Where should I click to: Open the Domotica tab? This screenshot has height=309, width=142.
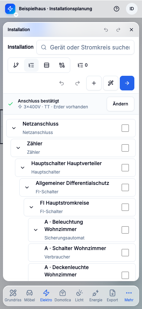tap(63, 296)
